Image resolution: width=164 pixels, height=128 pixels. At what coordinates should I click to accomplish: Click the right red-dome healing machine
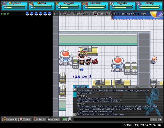click(118, 64)
